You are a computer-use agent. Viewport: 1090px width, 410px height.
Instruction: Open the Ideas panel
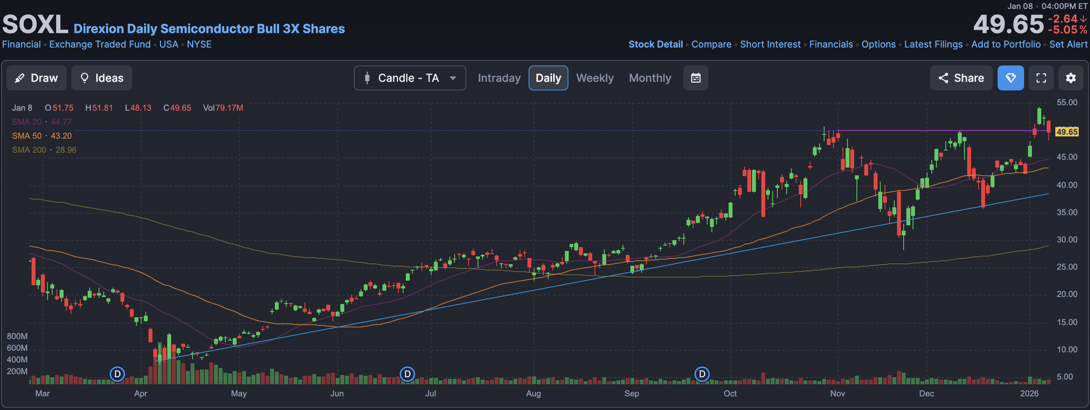point(101,78)
